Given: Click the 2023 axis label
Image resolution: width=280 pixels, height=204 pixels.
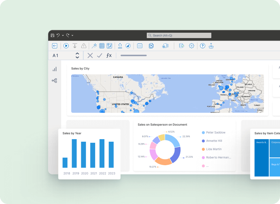Looking at the screenshot, I should (x=112, y=173).
